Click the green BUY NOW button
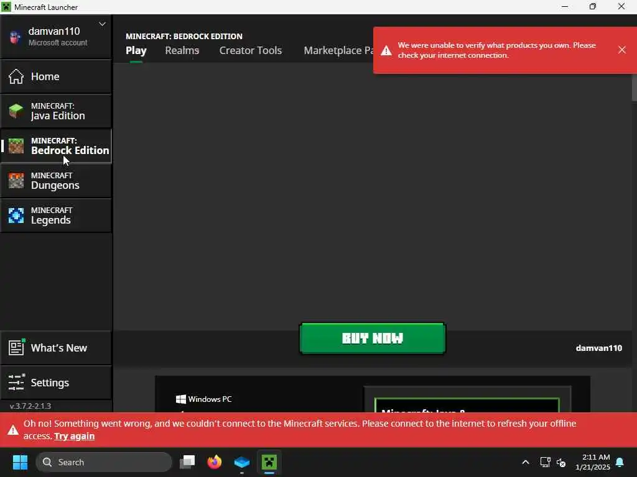Image resolution: width=637 pixels, height=477 pixels. pos(373,338)
